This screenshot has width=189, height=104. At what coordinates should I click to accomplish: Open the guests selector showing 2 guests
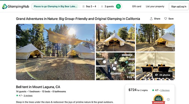point(107,6)
